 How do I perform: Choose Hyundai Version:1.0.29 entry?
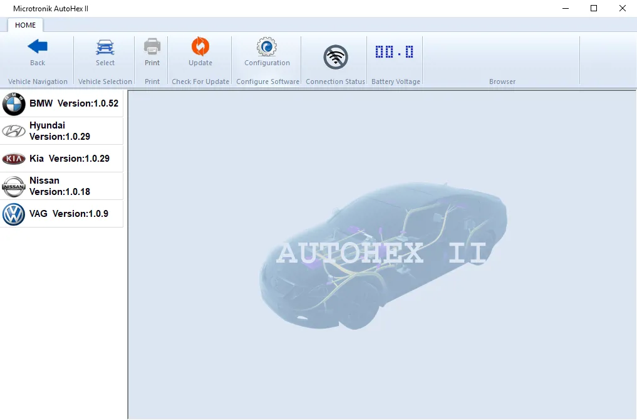(x=61, y=131)
